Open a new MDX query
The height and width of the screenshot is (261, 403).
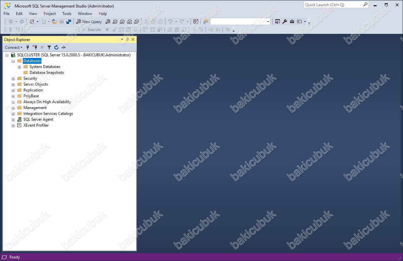coord(115,21)
